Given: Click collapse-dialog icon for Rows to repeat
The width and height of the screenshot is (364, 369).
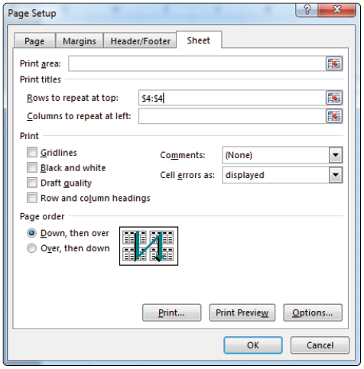Looking at the screenshot, I should [x=334, y=98].
